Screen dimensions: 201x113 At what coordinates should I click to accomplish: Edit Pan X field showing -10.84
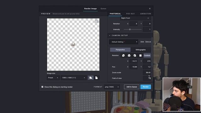[x=133, y=67]
